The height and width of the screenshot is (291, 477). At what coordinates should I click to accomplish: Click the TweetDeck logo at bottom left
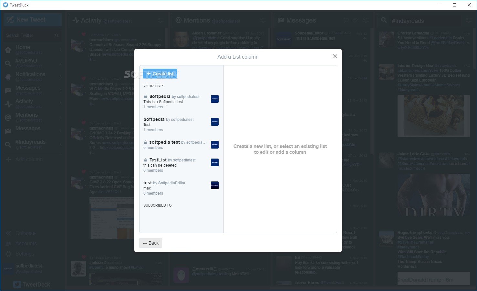coord(32,285)
